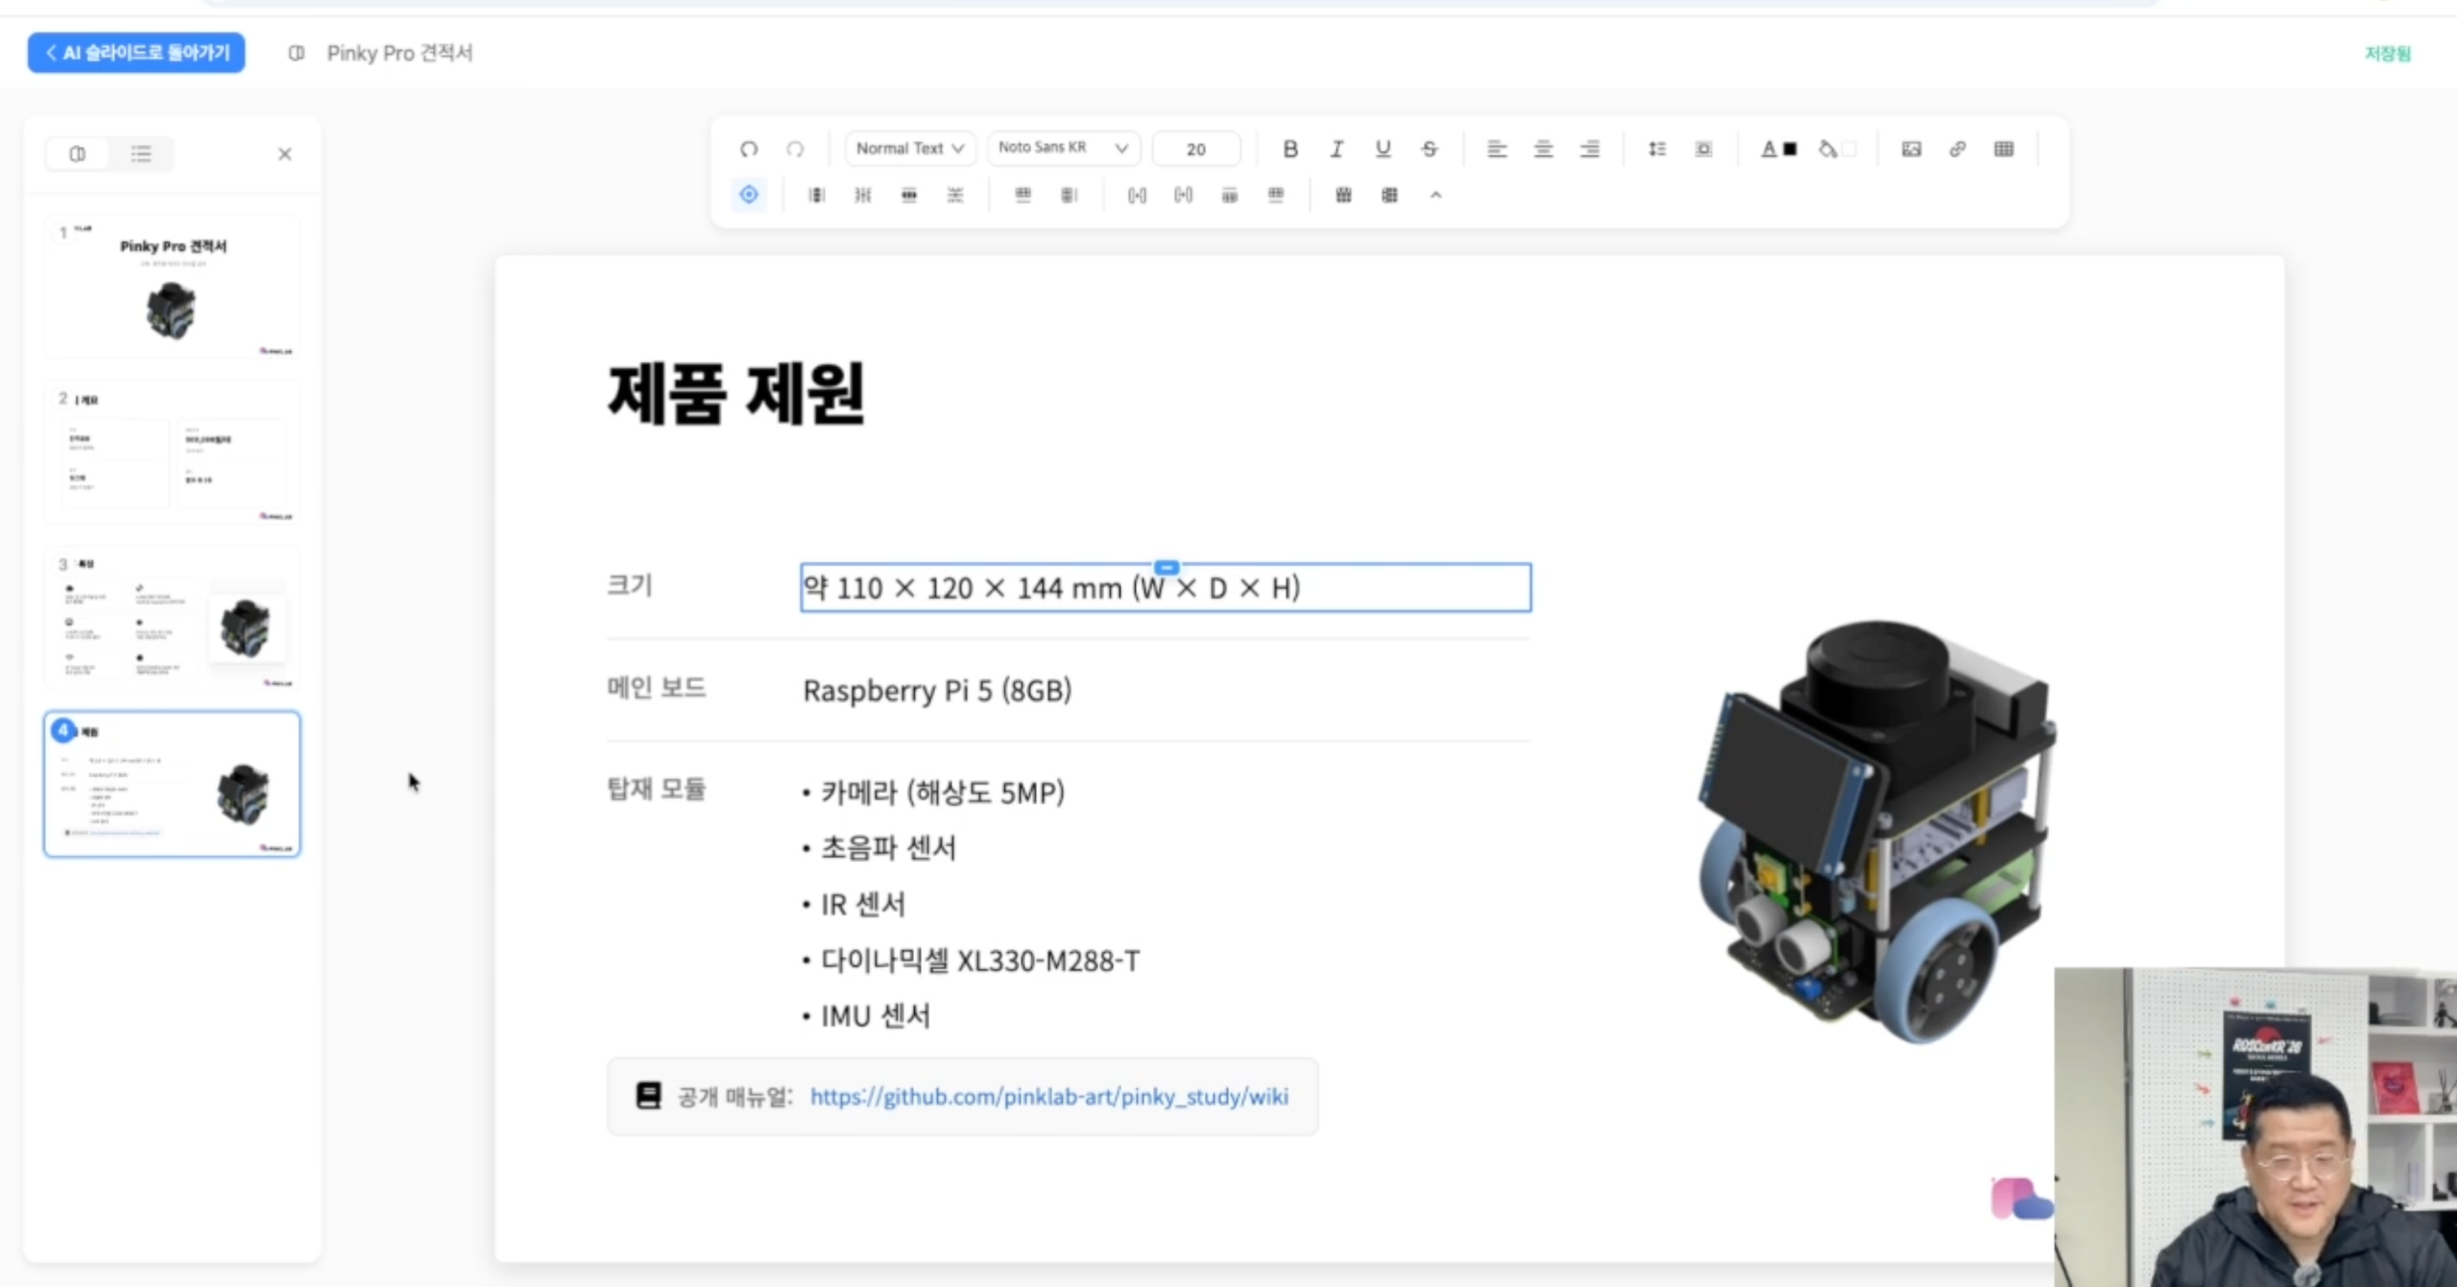
Task: Center-align the text
Action: point(1542,149)
